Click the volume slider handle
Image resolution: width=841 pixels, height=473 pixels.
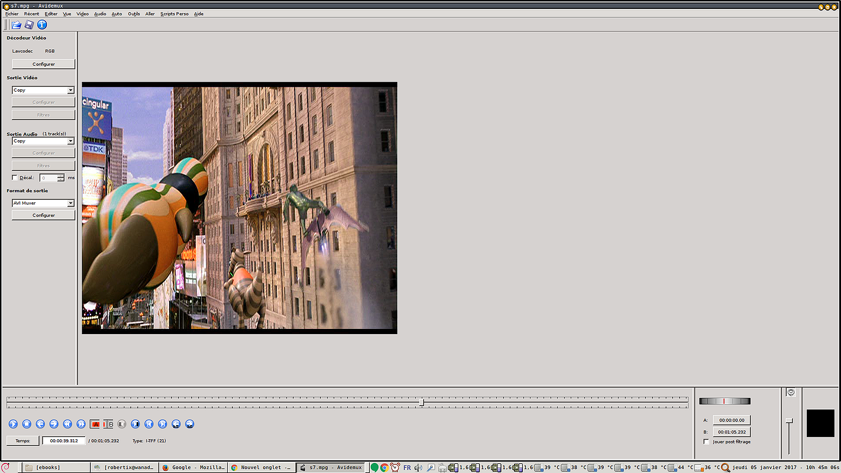[x=789, y=420]
